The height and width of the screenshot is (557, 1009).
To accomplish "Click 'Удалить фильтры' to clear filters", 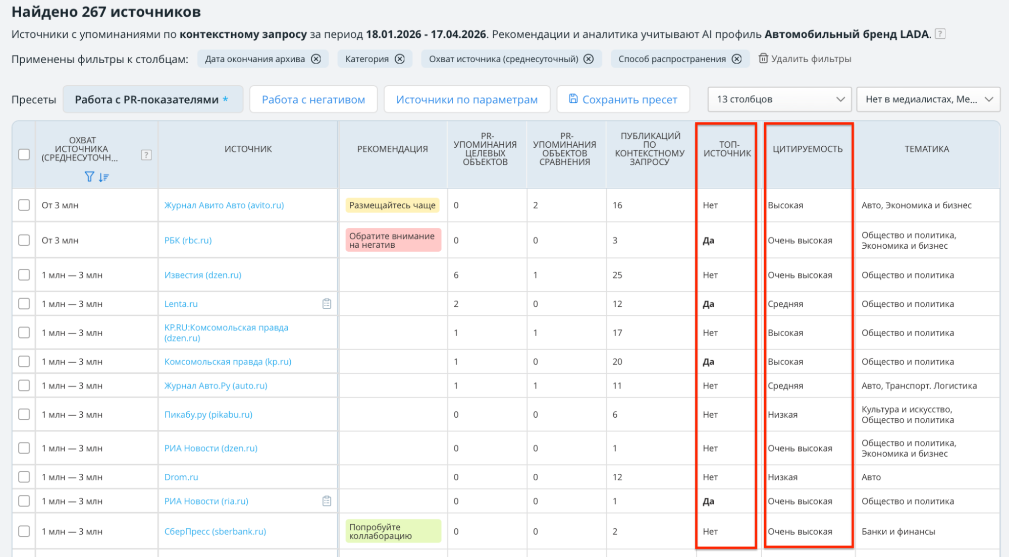I will coord(811,59).
